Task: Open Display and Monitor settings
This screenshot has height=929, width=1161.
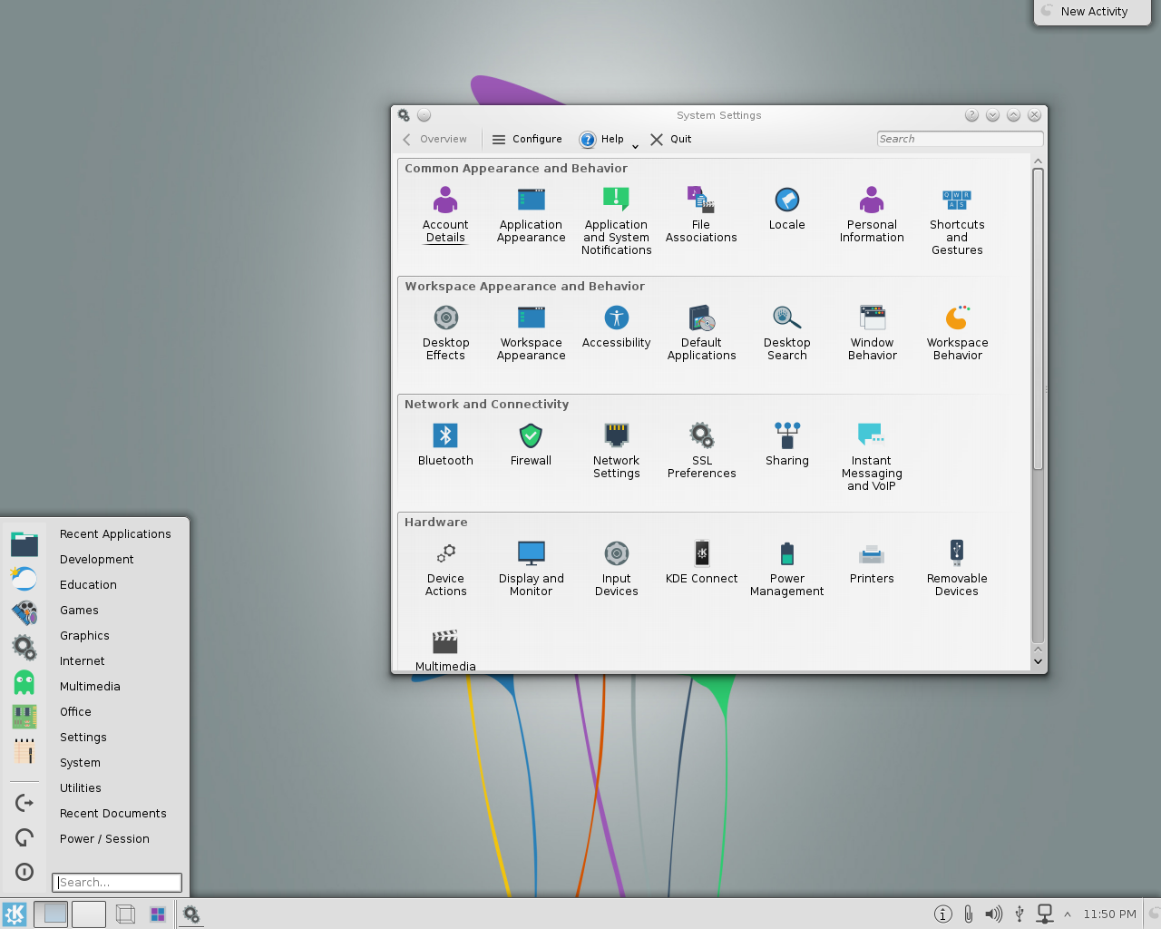Action: (531, 569)
